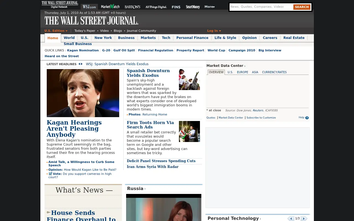Viewport: 354px width, 221px height.
Task: Switch Market Data to Europe tab
Action: pos(243,72)
